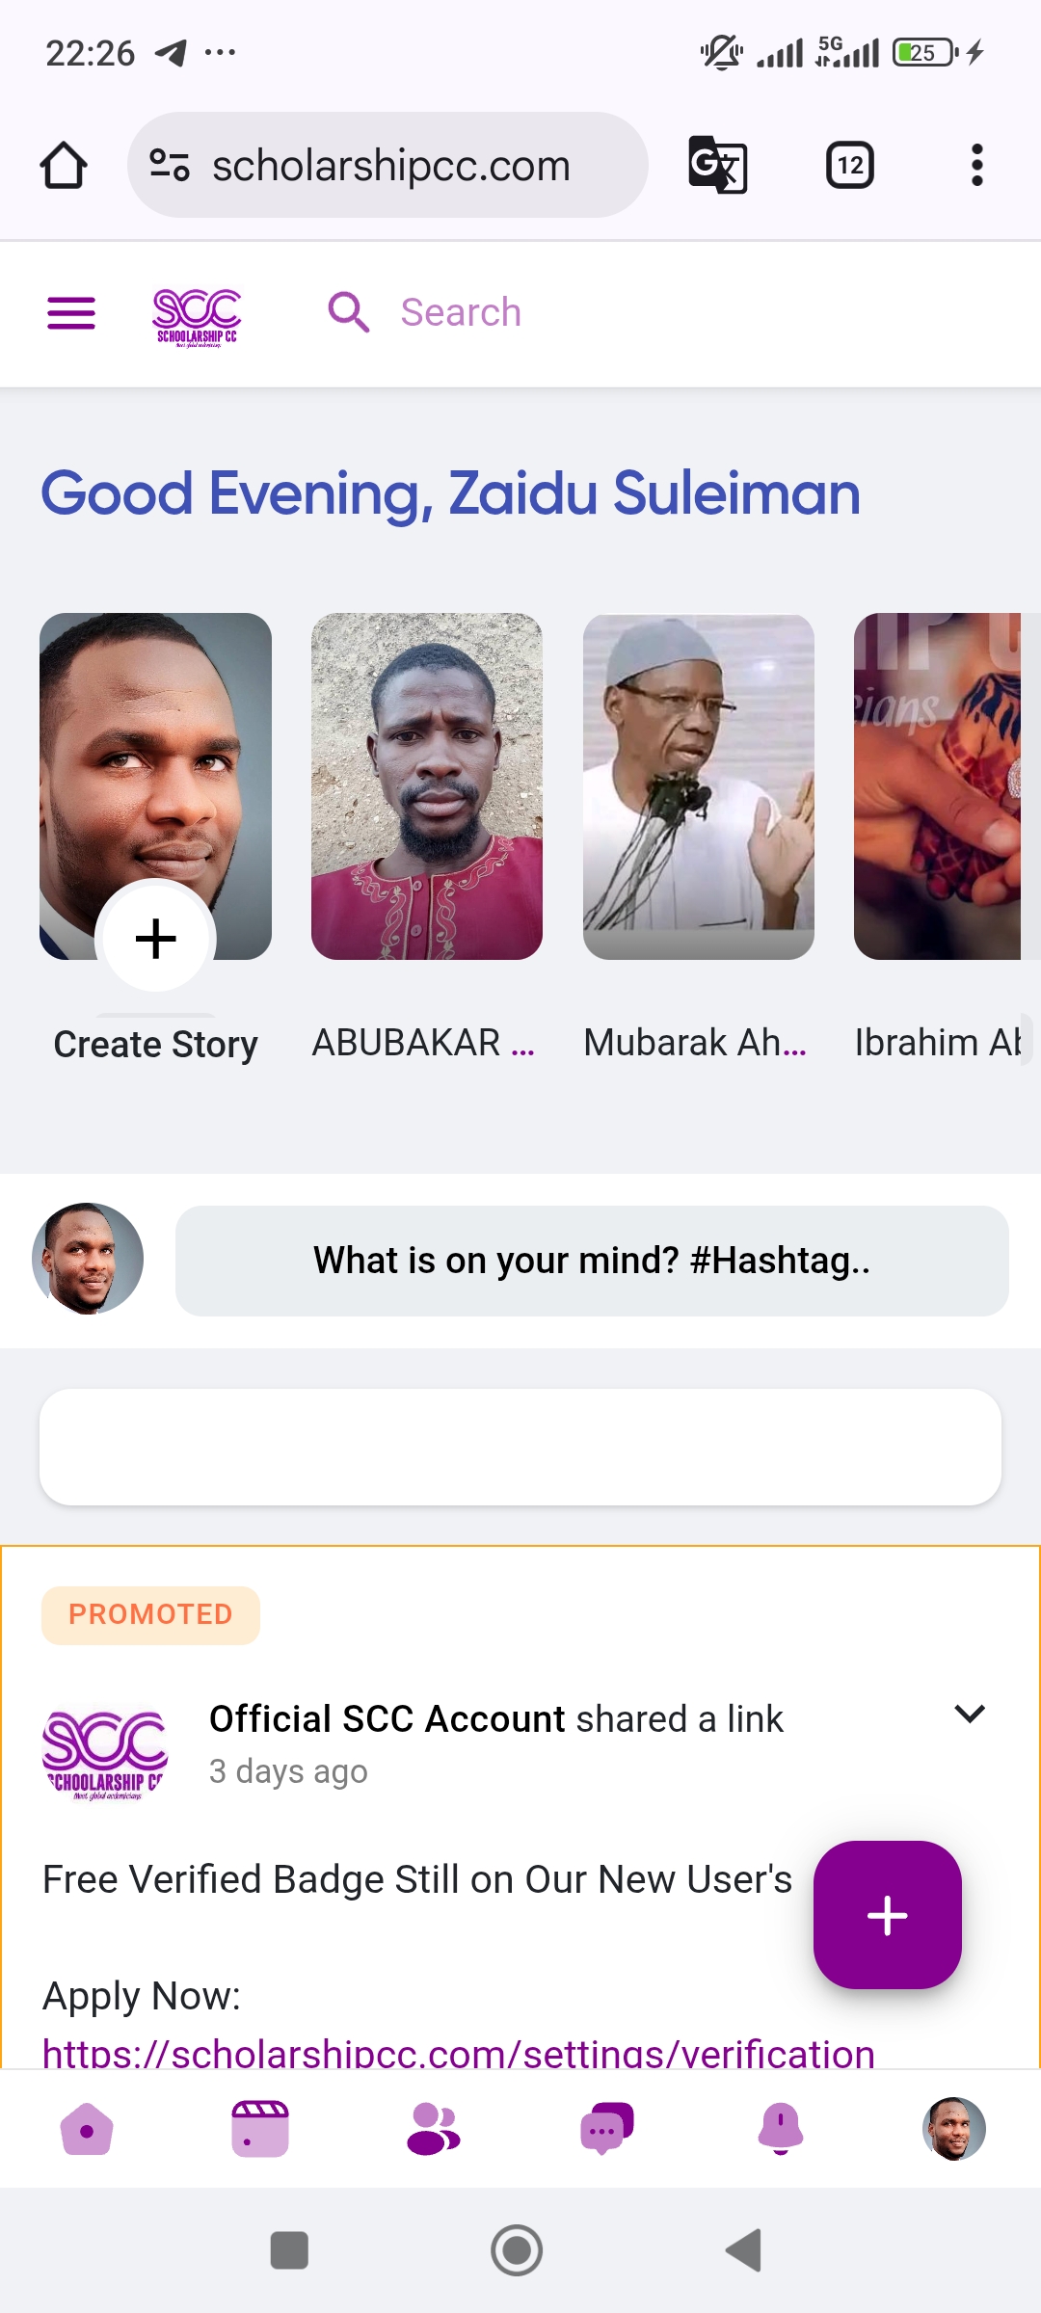Open browser three-dot overflow menu
The image size is (1041, 2313).
point(976,165)
